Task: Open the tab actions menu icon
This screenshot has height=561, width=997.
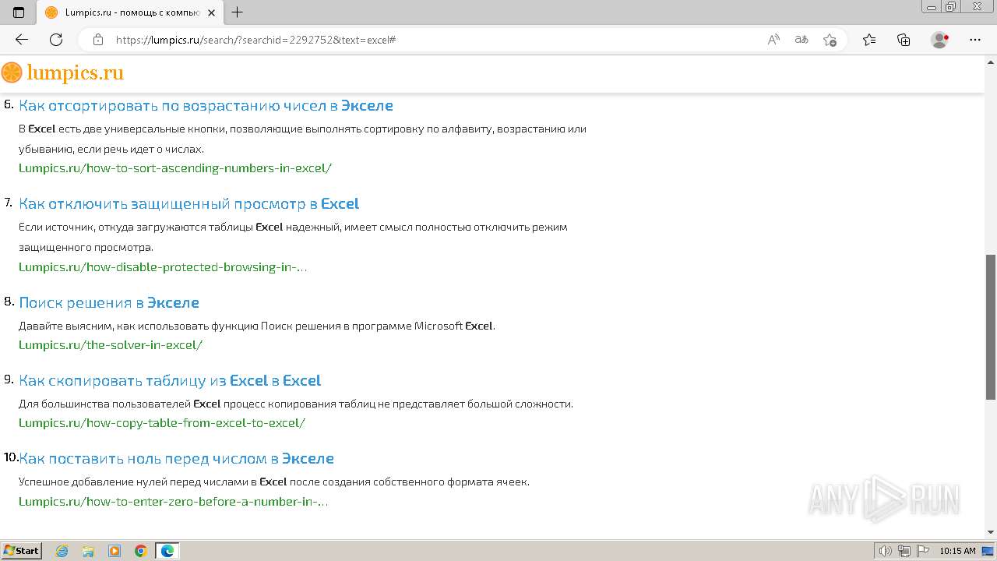Action: pos(19,12)
